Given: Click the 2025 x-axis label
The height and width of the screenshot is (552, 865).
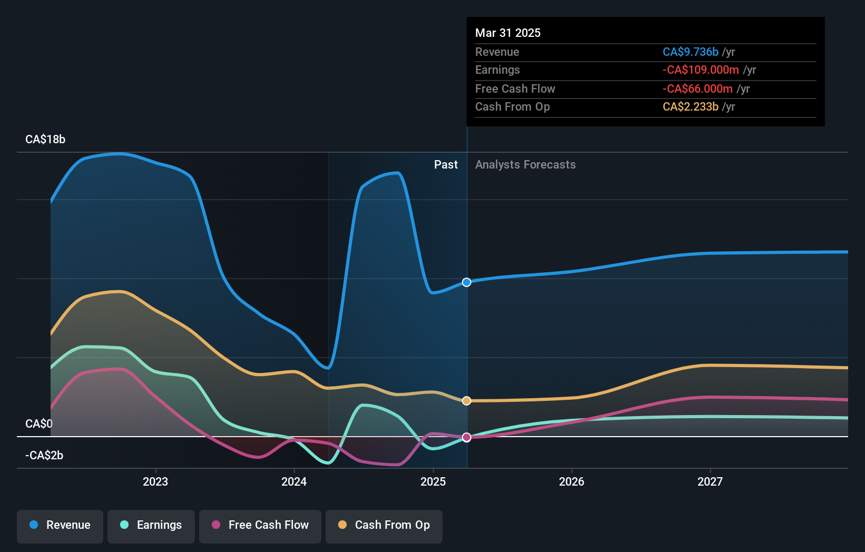Looking at the screenshot, I should coord(433,481).
